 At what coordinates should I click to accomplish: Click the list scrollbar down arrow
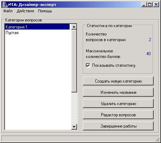click(x=74, y=127)
